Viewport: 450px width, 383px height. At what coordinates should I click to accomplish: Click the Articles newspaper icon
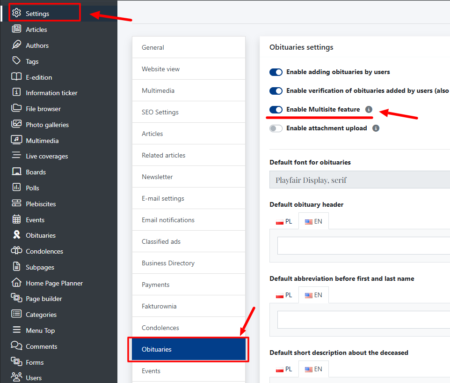16,29
